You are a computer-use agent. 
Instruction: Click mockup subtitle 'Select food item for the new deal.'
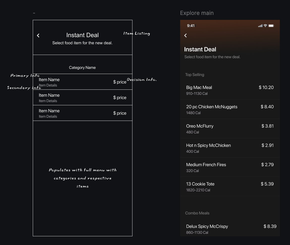click(x=212, y=57)
